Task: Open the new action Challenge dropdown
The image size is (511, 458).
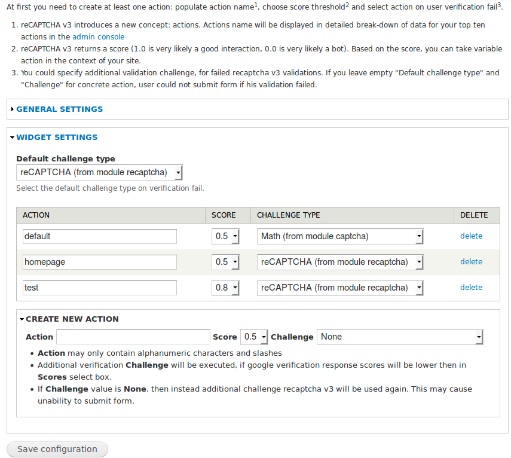Action: (400, 337)
